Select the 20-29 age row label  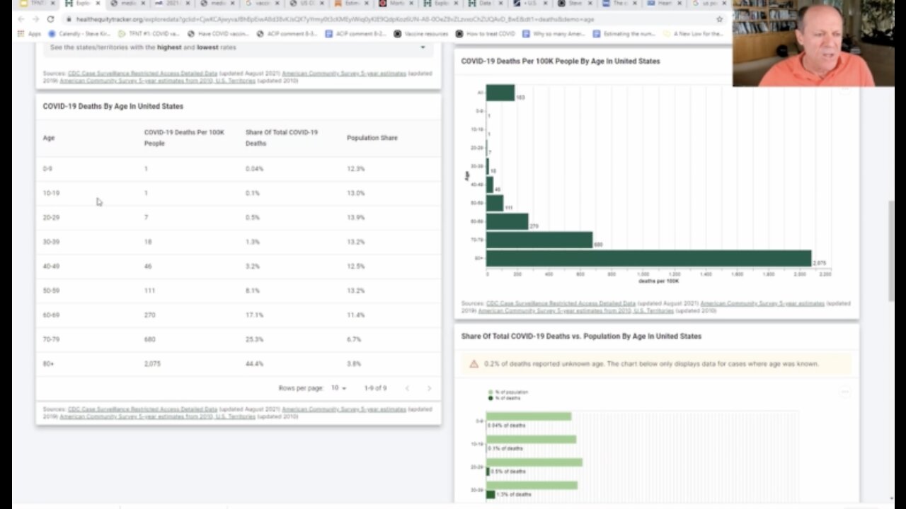point(51,217)
